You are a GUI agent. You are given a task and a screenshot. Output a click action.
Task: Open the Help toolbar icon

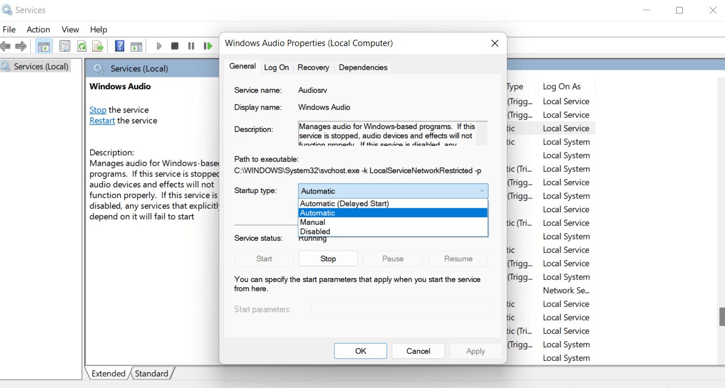click(x=120, y=46)
